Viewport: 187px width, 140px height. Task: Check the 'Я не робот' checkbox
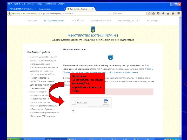click(74, 103)
